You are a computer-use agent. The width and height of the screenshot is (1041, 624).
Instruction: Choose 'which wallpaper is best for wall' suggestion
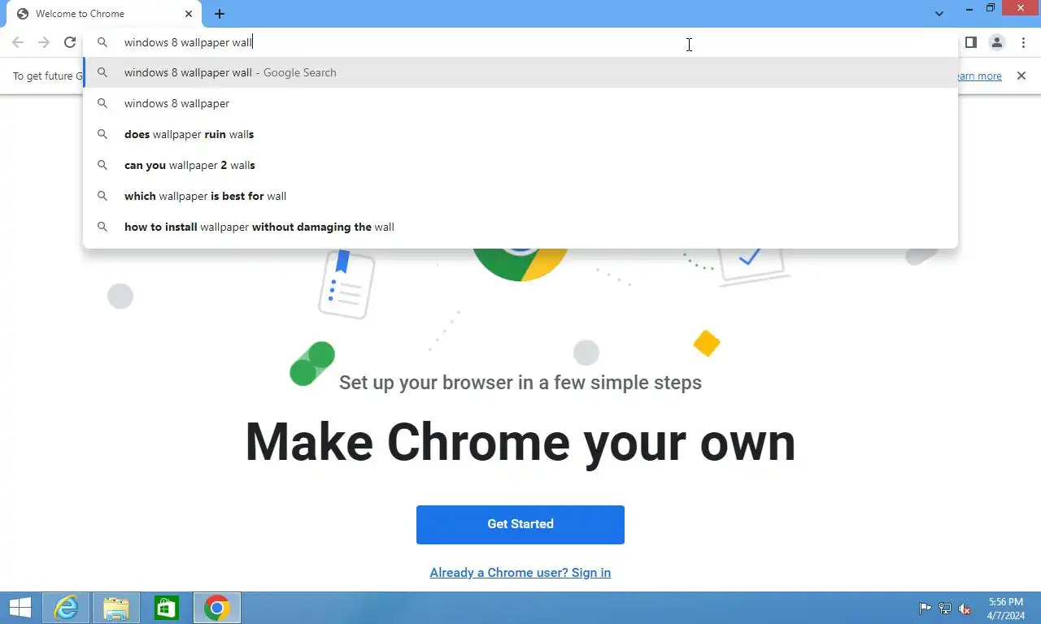click(x=520, y=196)
